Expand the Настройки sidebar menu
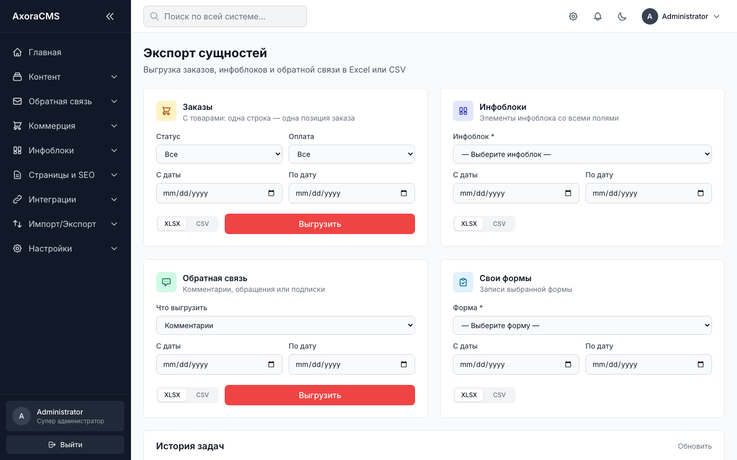The height and width of the screenshot is (460, 737). (66, 248)
